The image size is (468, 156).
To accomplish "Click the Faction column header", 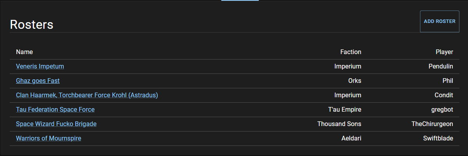I will 351,52.
